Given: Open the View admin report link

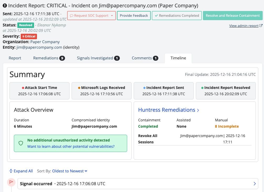Looking at the screenshot, I should pyautogui.click(x=244, y=26).
